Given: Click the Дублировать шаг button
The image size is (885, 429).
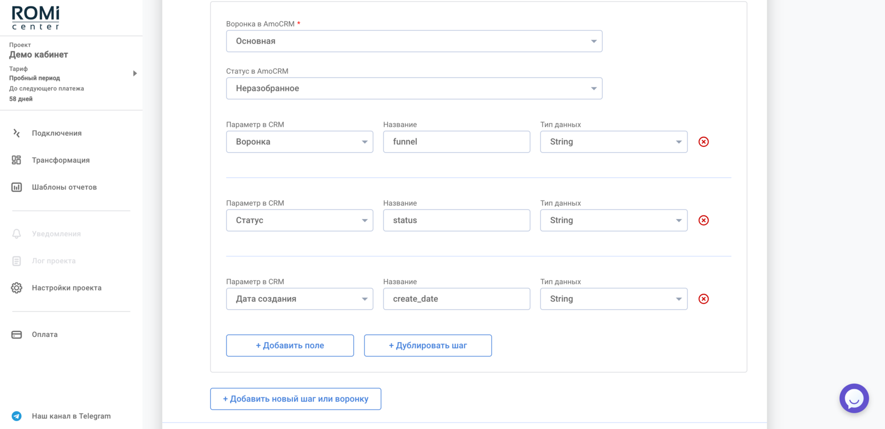Looking at the screenshot, I should (x=428, y=345).
